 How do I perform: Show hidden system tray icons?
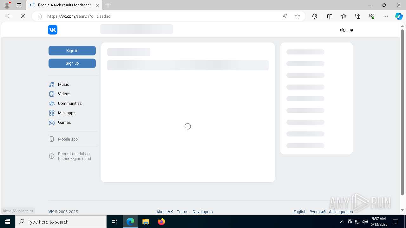click(342, 222)
